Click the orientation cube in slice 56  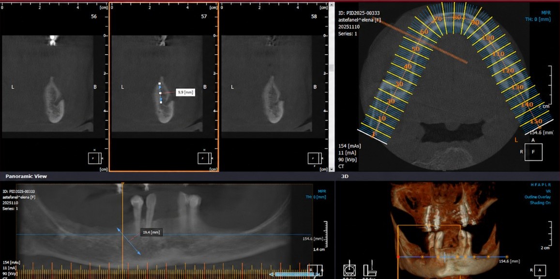coord(95,158)
